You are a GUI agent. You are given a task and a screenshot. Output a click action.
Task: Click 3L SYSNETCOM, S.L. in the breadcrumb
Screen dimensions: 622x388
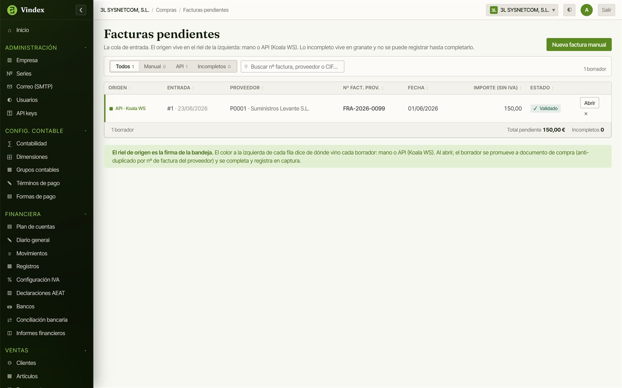(x=125, y=10)
